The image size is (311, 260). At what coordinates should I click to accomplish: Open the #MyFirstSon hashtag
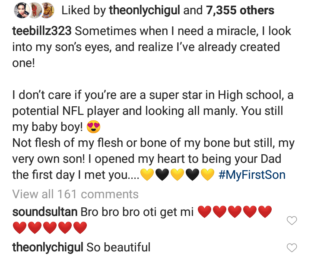252,174
